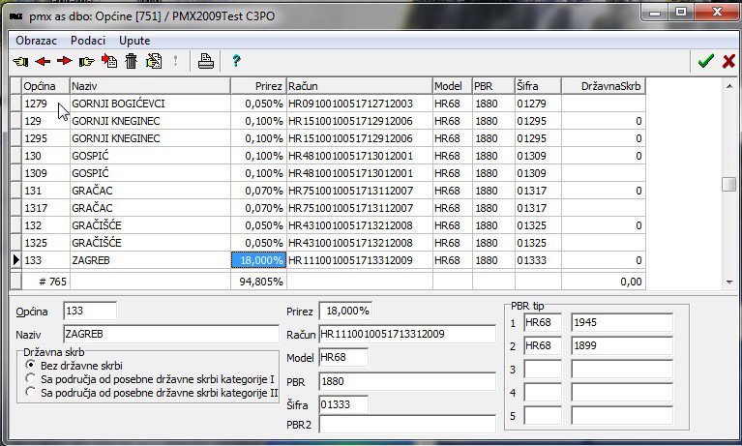The image size is (742, 446).
Task: Go to next record with red right arrow
Action: pyautogui.click(x=65, y=61)
